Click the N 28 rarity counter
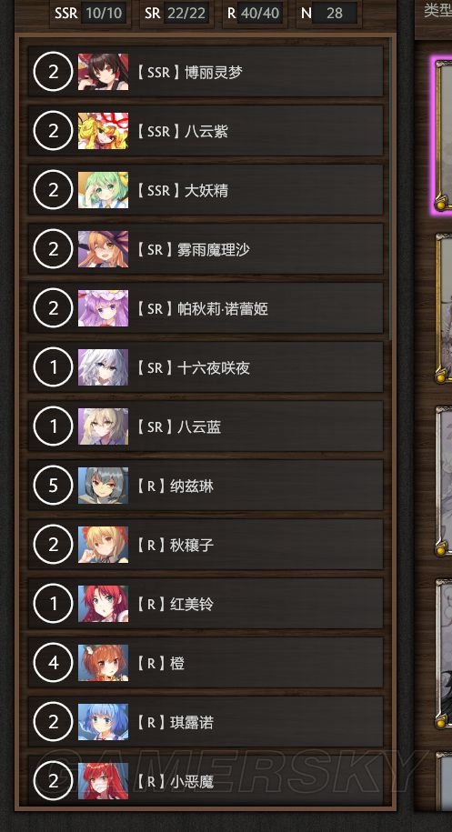The height and width of the screenshot is (832, 452). pos(329,14)
